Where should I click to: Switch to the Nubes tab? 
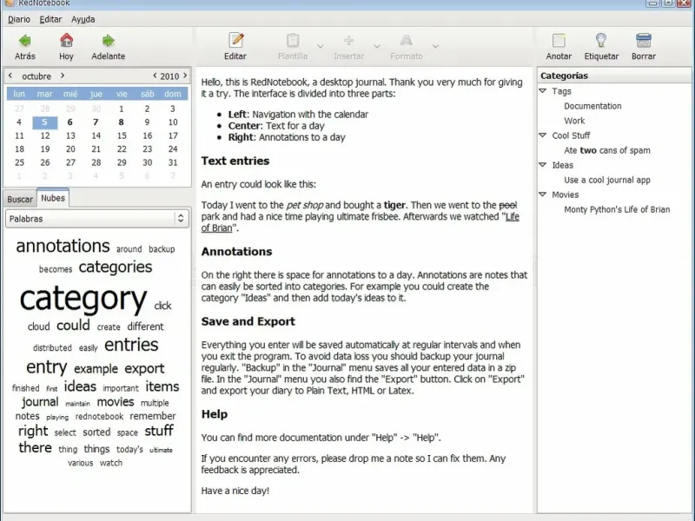point(53,198)
